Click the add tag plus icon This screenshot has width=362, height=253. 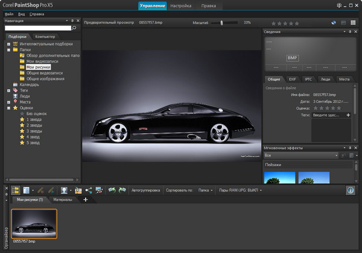348,114
